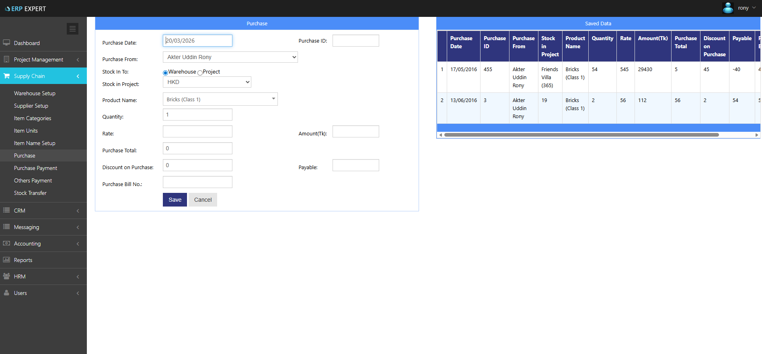Open Purchase Payment in sidebar

coord(35,168)
